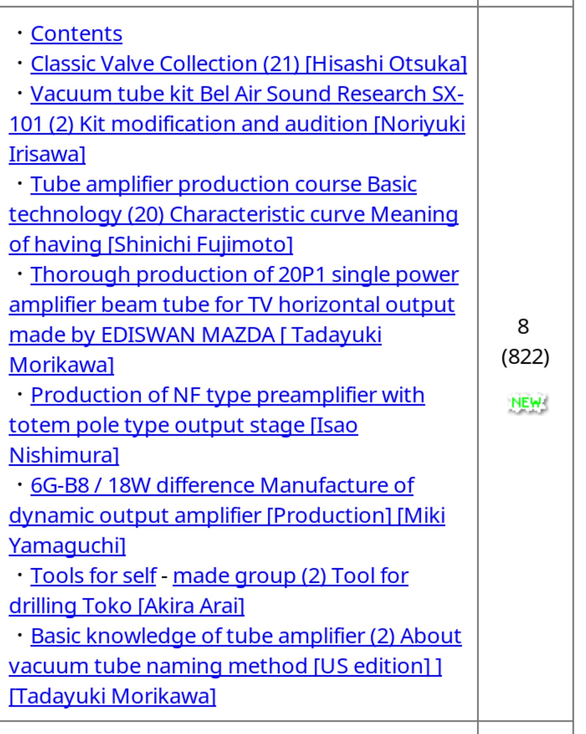Open 6G-B8 / 18W difference Manufacture link
This screenshot has width=586, height=734.
[x=222, y=485]
